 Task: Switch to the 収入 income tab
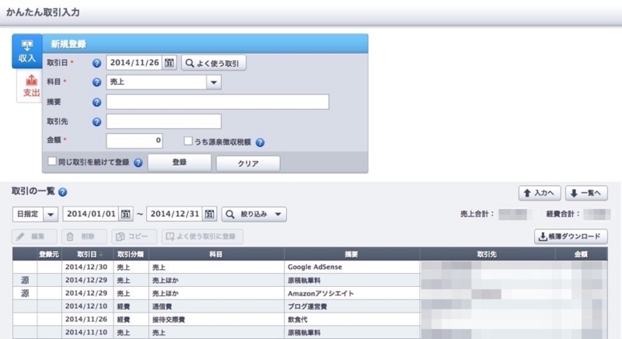click(x=27, y=51)
